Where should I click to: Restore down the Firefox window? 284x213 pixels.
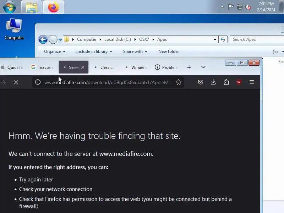242,63
